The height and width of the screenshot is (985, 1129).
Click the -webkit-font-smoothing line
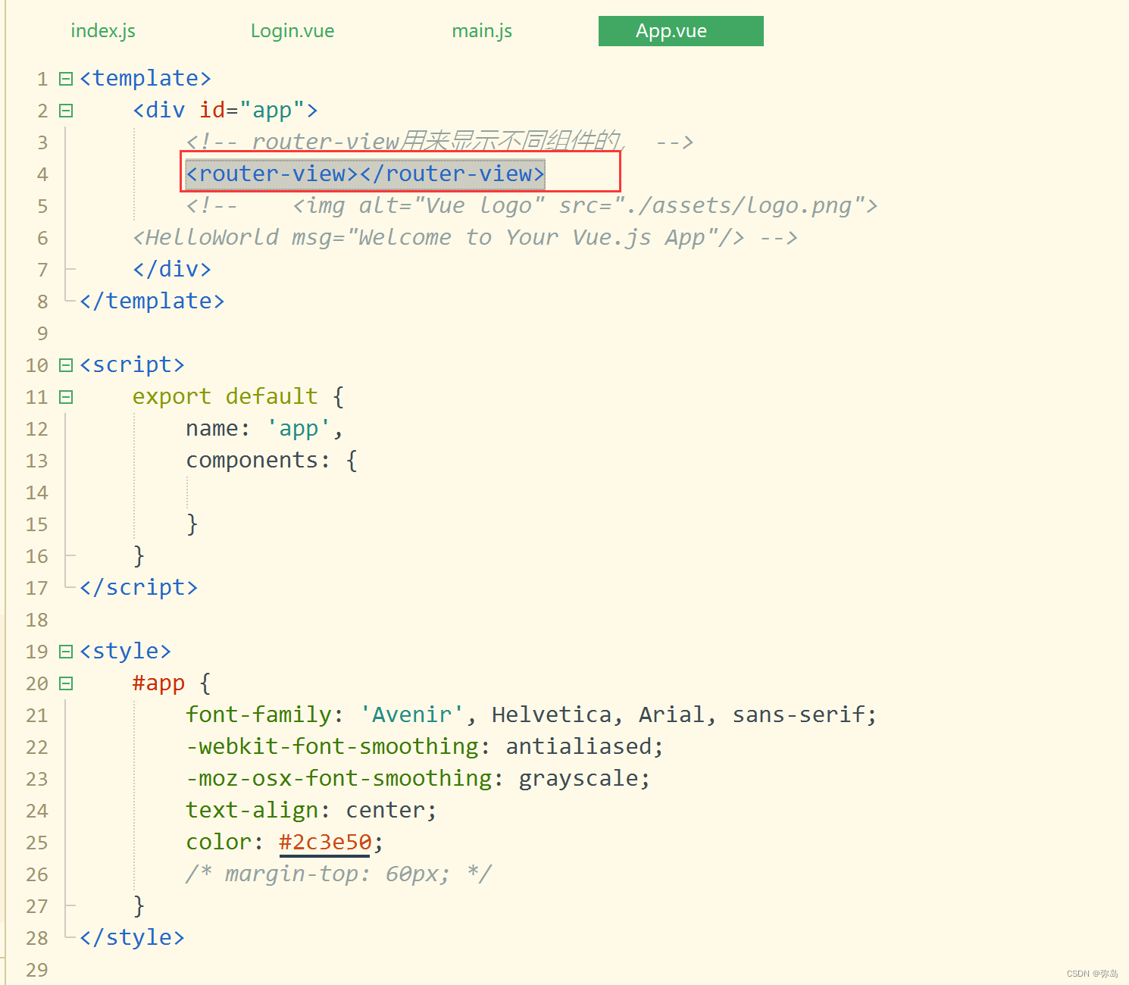pos(424,747)
